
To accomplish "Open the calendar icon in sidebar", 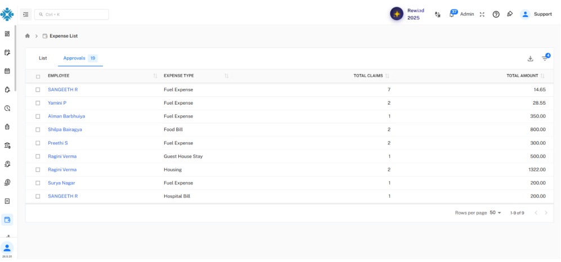I will [7, 71].
